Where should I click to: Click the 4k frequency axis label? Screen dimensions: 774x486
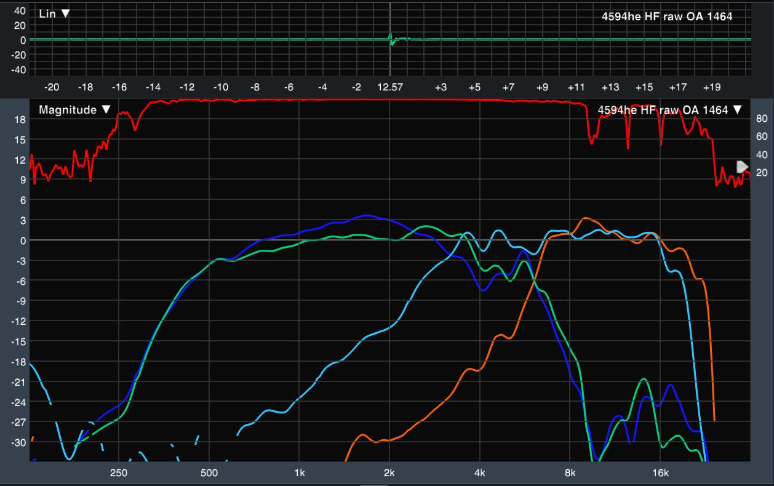point(480,472)
